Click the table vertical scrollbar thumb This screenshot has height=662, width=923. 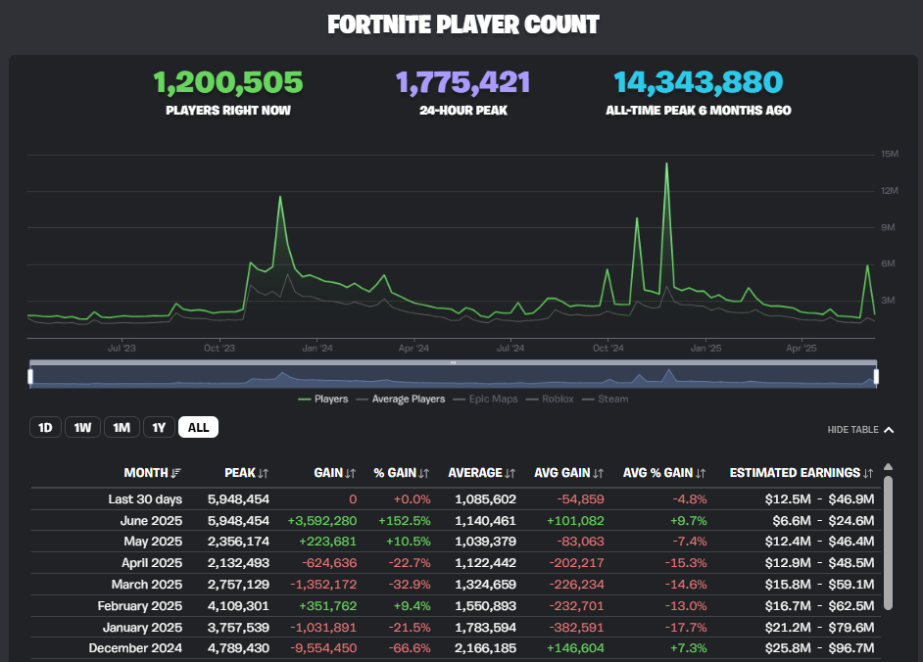tap(889, 544)
